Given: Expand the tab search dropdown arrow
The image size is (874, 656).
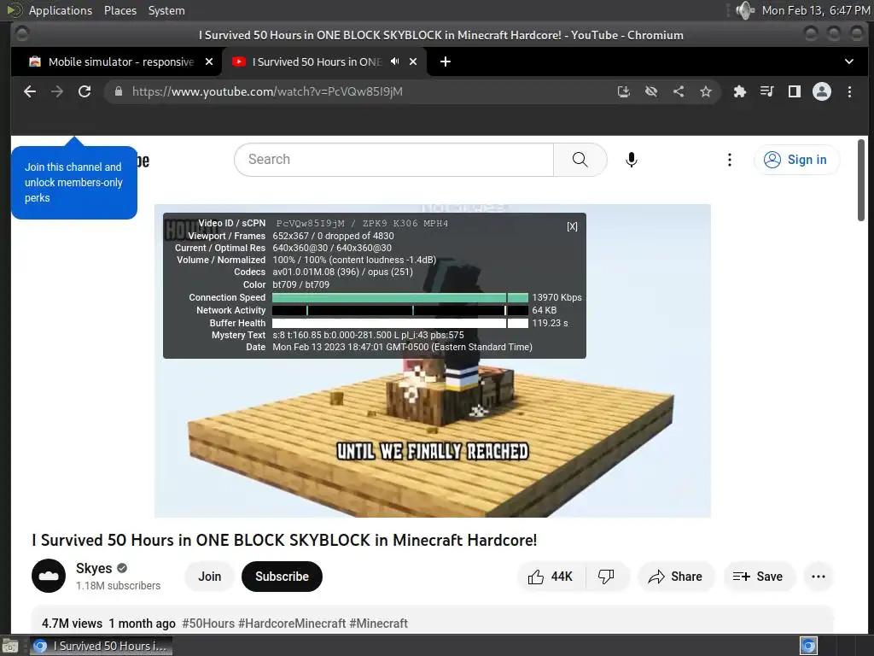Looking at the screenshot, I should pos(849,61).
